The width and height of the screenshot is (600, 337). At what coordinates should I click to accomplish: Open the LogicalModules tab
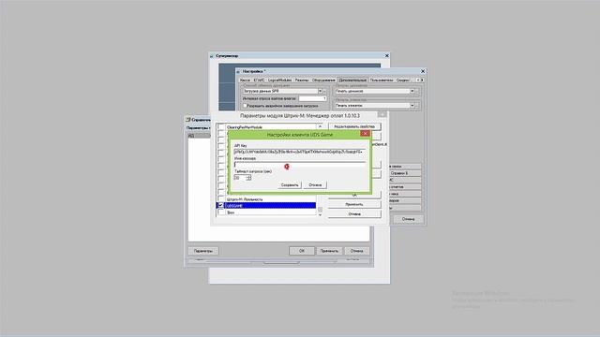279,81
